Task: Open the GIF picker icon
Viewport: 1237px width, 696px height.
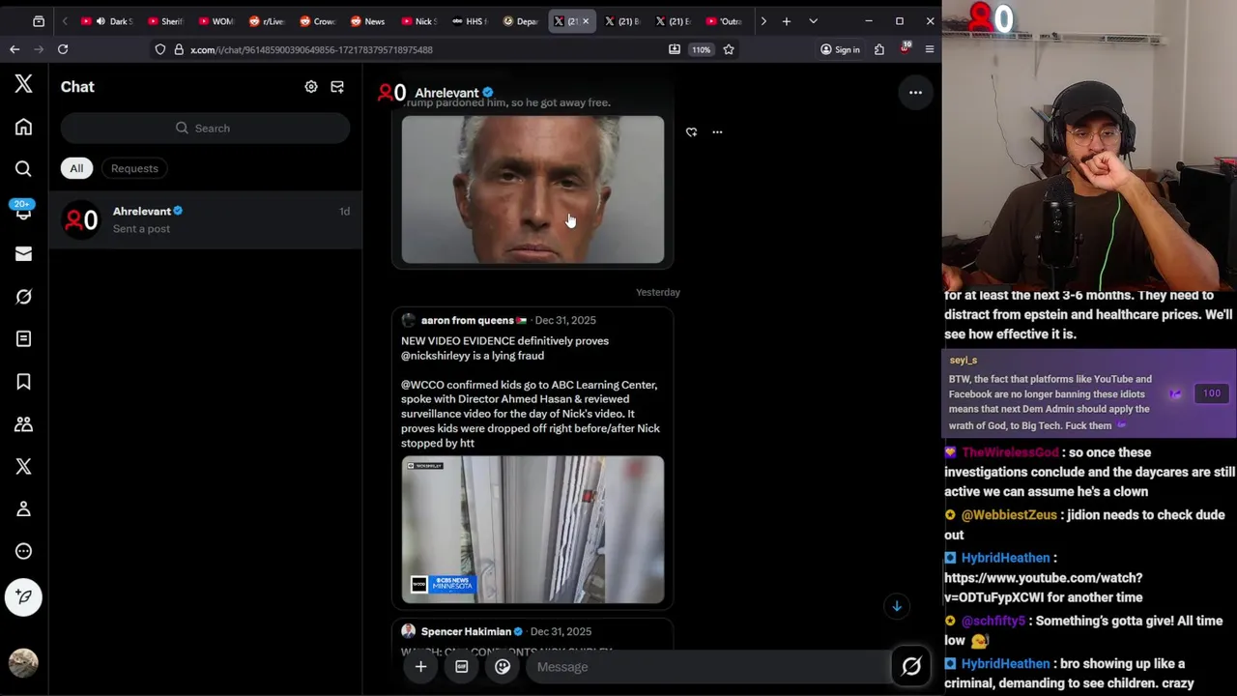Action: pos(462,666)
